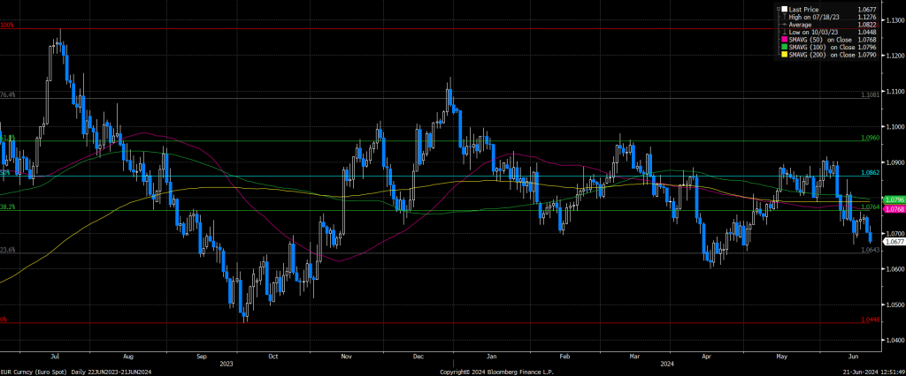
Task: Click the 1.0677 last price tag on axis
Action: click(x=872, y=241)
